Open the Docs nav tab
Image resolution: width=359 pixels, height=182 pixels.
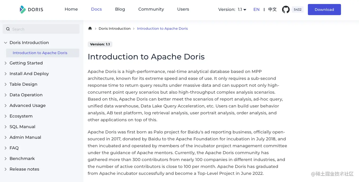tap(96, 9)
